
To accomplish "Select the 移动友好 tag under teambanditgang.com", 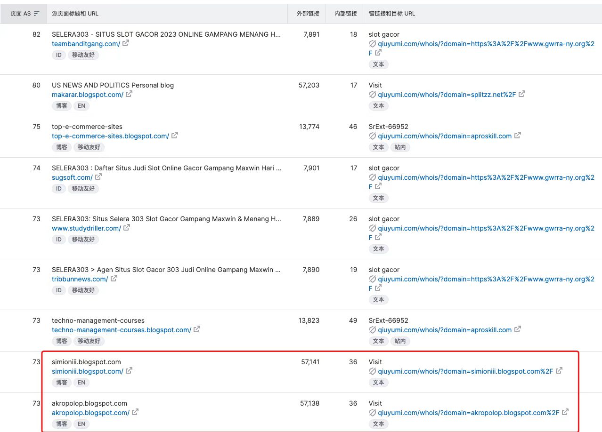I will (x=83, y=55).
